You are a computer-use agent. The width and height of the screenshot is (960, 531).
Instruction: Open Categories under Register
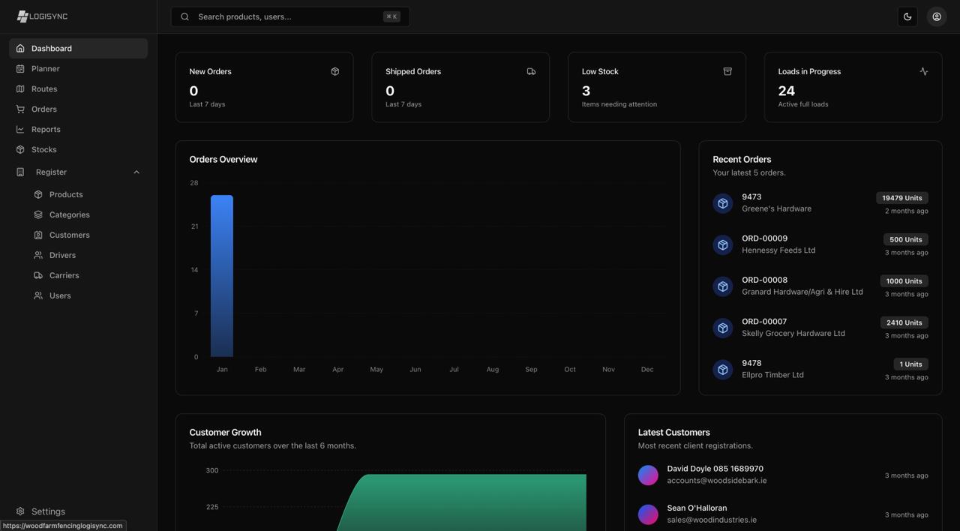click(x=87, y=214)
